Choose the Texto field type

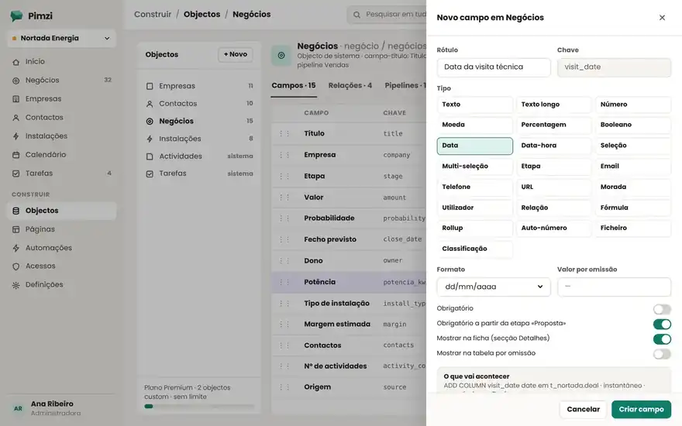coord(474,105)
